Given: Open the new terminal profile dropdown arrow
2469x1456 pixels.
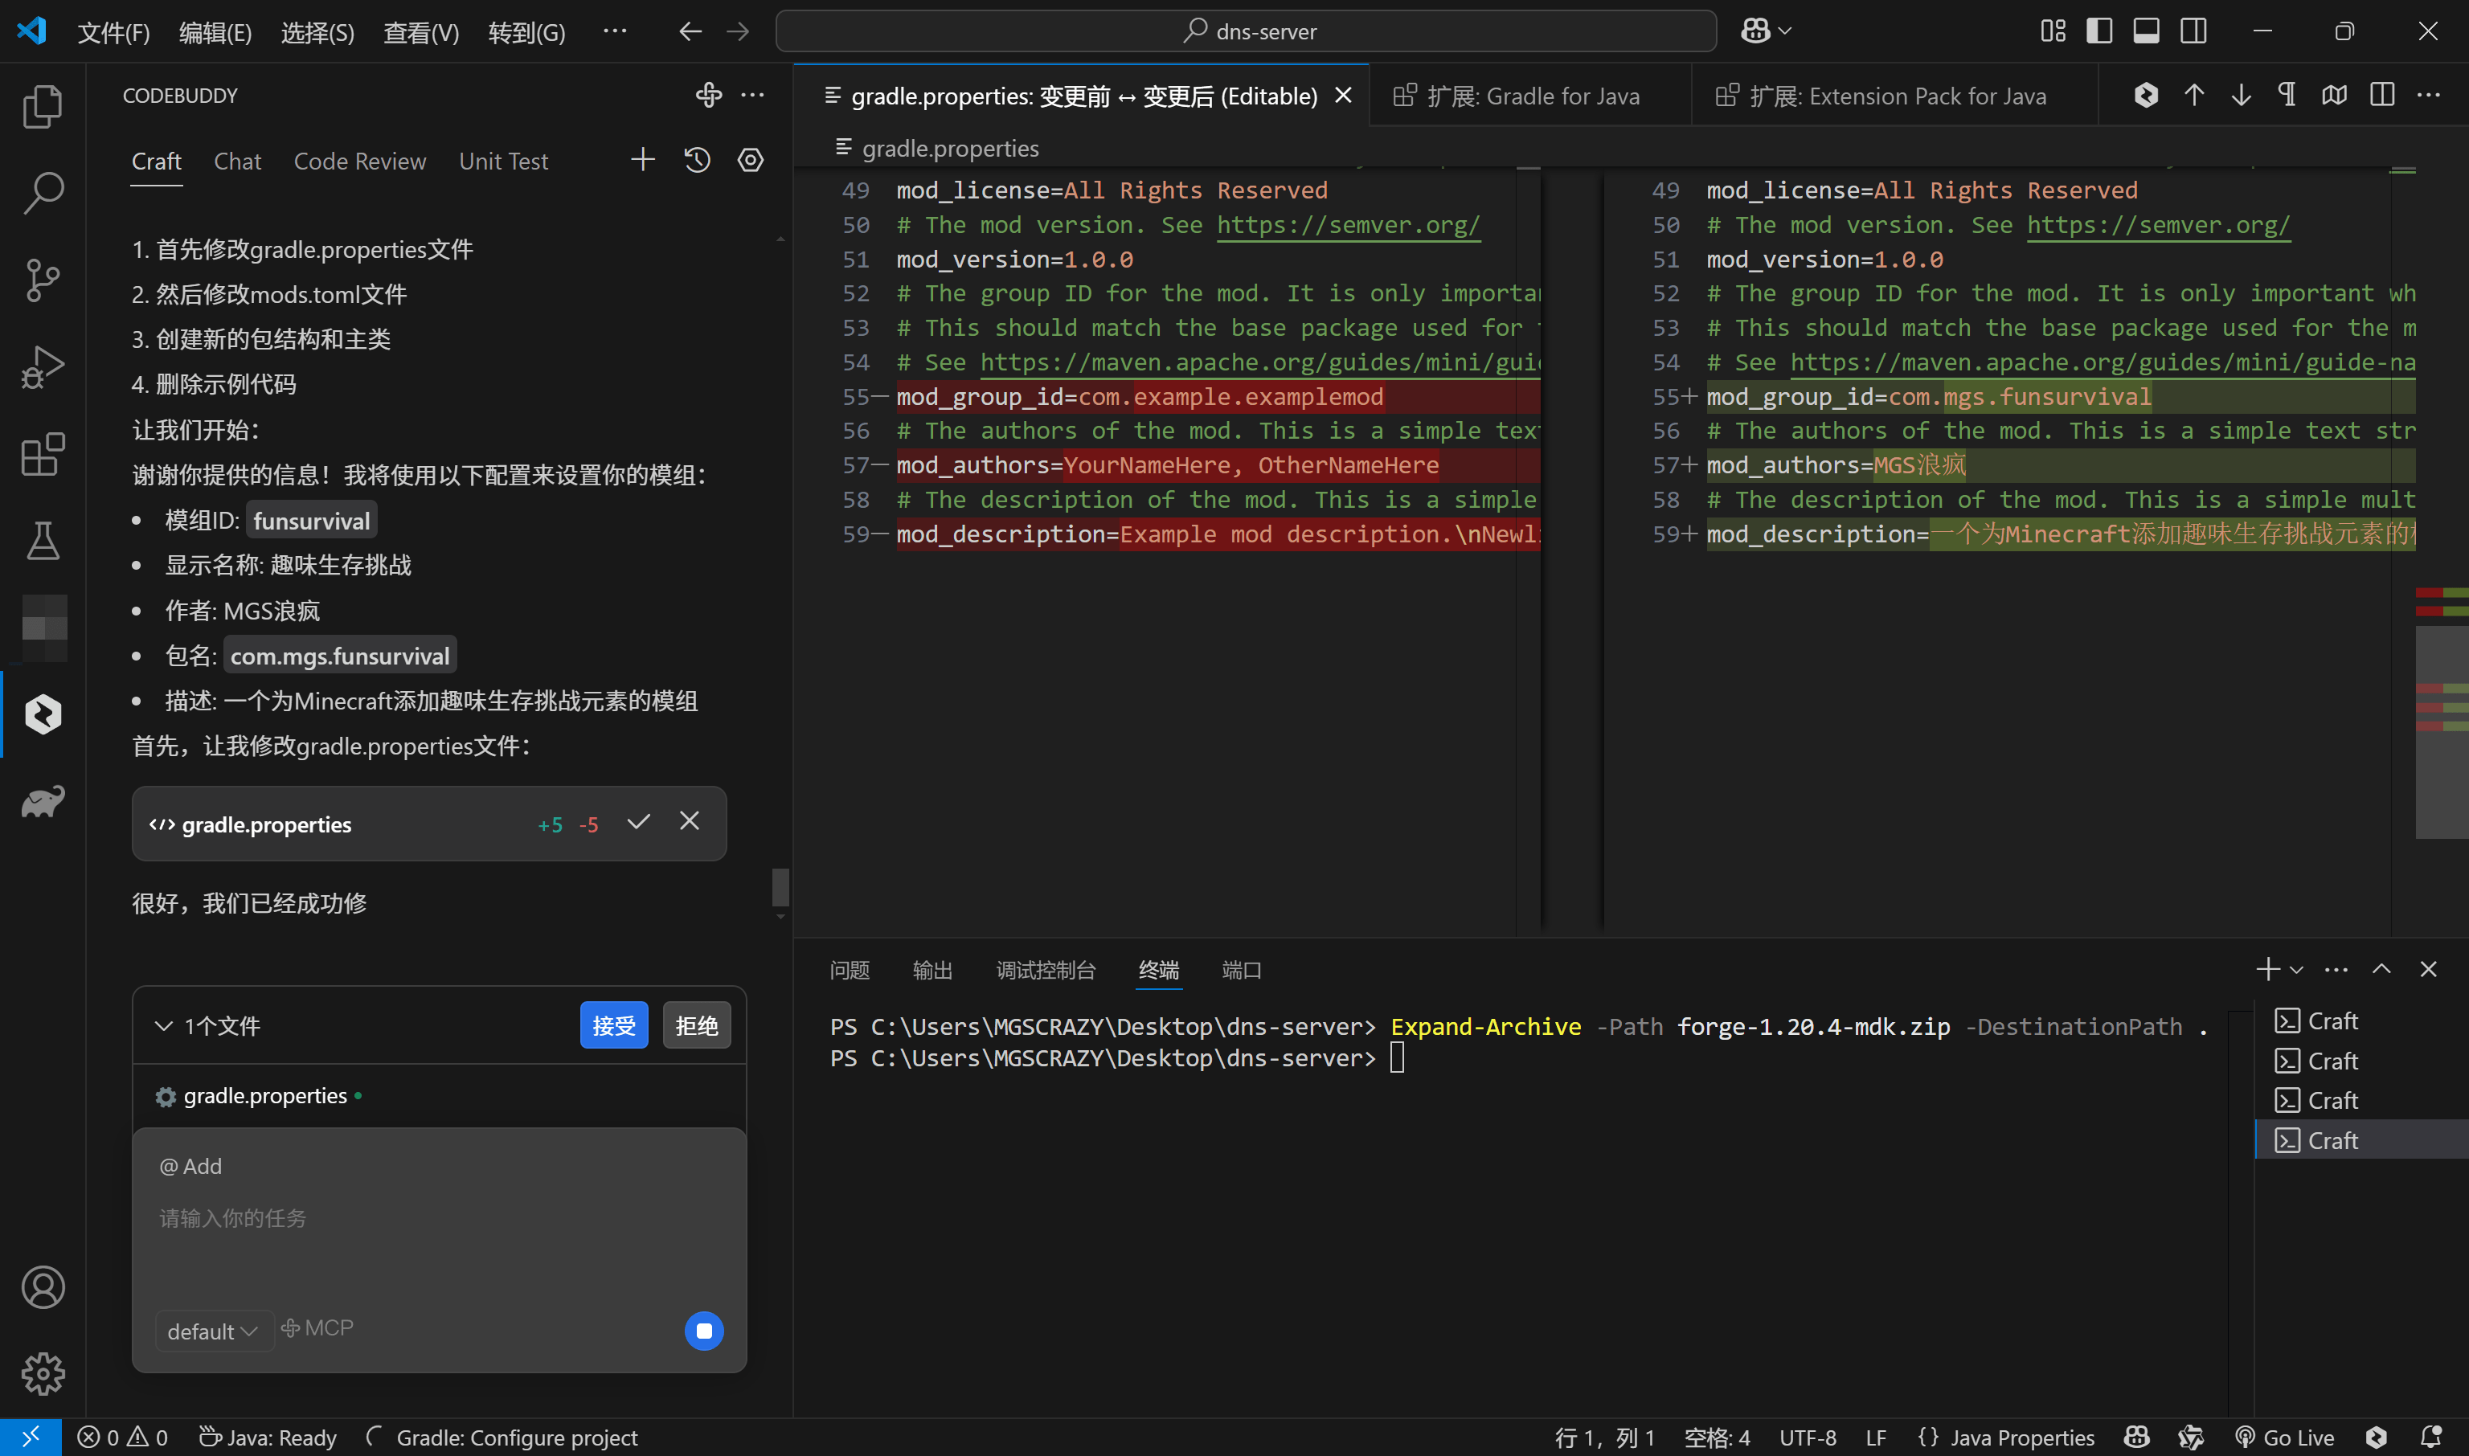Looking at the screenshot, I should 2296,971.
